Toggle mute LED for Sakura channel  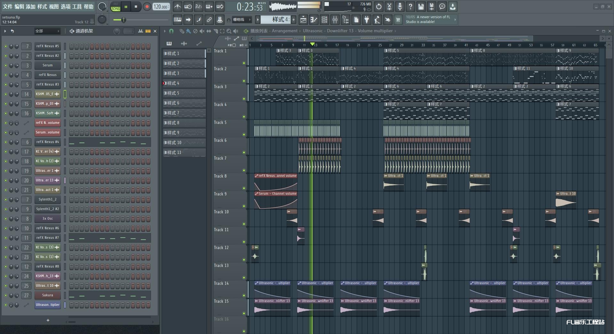point(5,295)
